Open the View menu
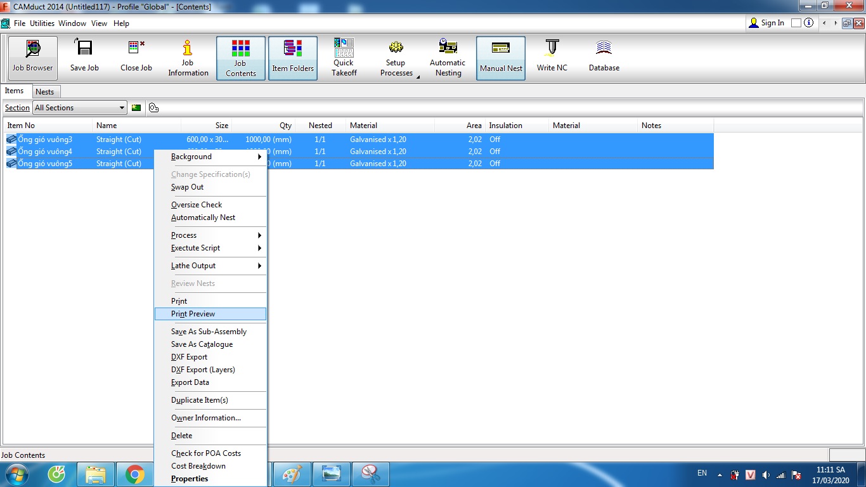The image size is (866, 487). click(x=100, y=23)
